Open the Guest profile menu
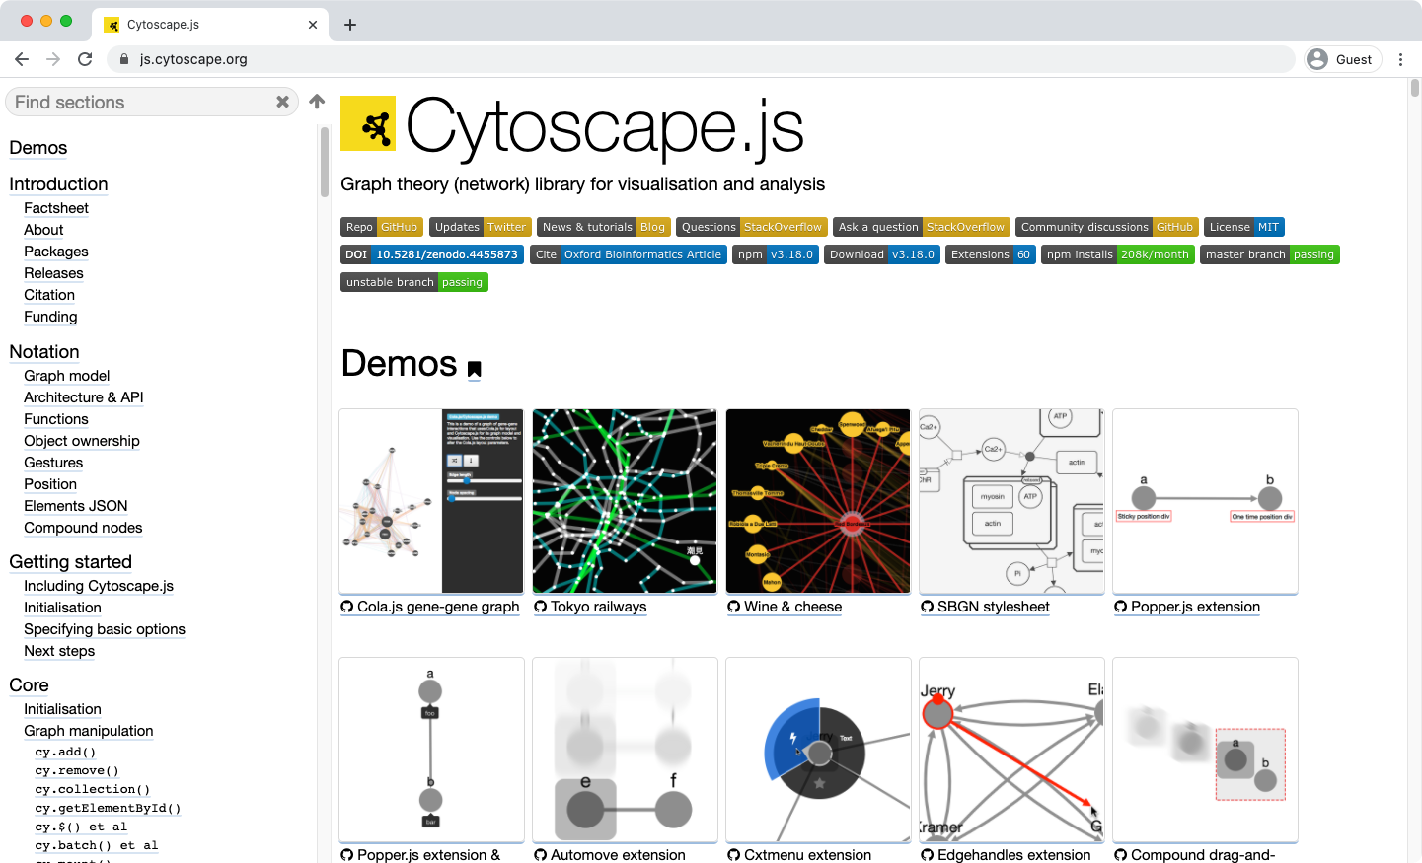The width and height of the screenshot is (1422, 863). tap(1340, 59)
